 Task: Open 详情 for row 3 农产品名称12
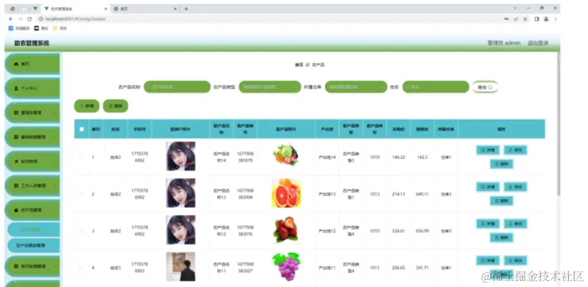click(x=488, y=223)
